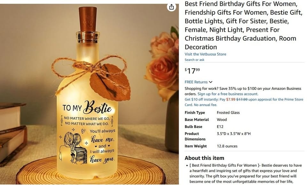Open the main bottle light product photo
The height and width of the screenshot is (185, 307).
[89, 94]
